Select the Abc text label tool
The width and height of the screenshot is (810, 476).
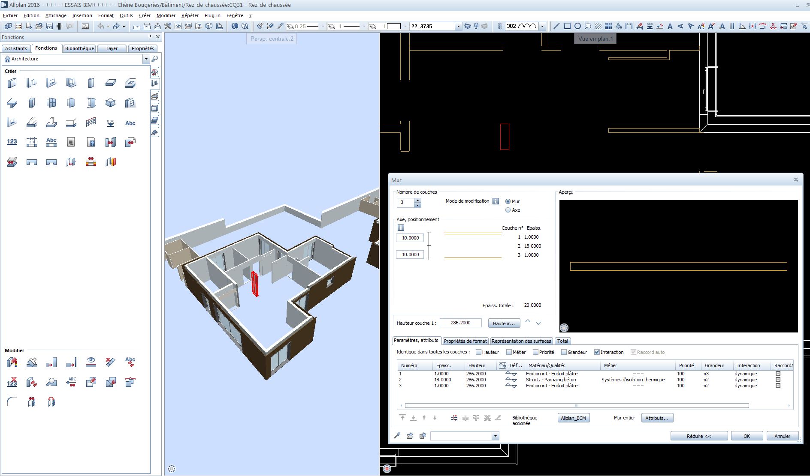coord(130,123)
